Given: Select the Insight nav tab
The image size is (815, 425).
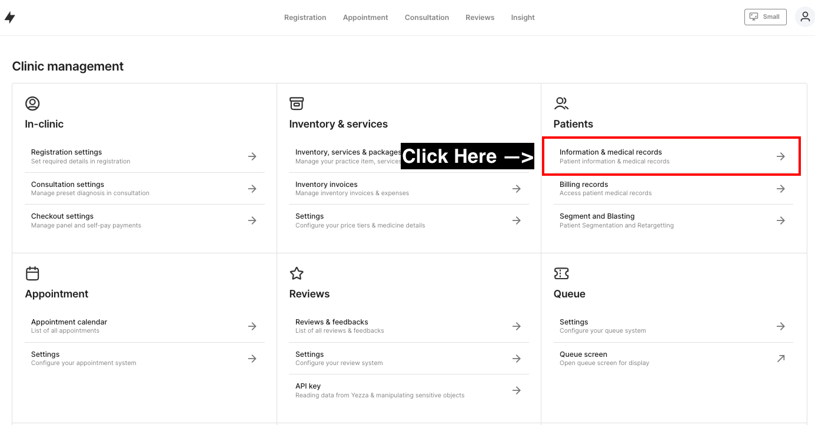Looking at the screenshot, I should click(523, 18).
